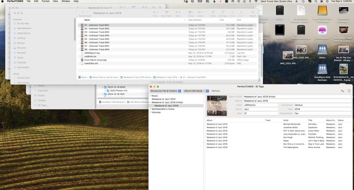This screenshot has height=190, width=354.
Task: Click the Time Machine icon in menu bar
Action: point(303,1)
